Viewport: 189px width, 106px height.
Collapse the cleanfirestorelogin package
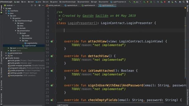pyautogui.click(x=13, y=21)
